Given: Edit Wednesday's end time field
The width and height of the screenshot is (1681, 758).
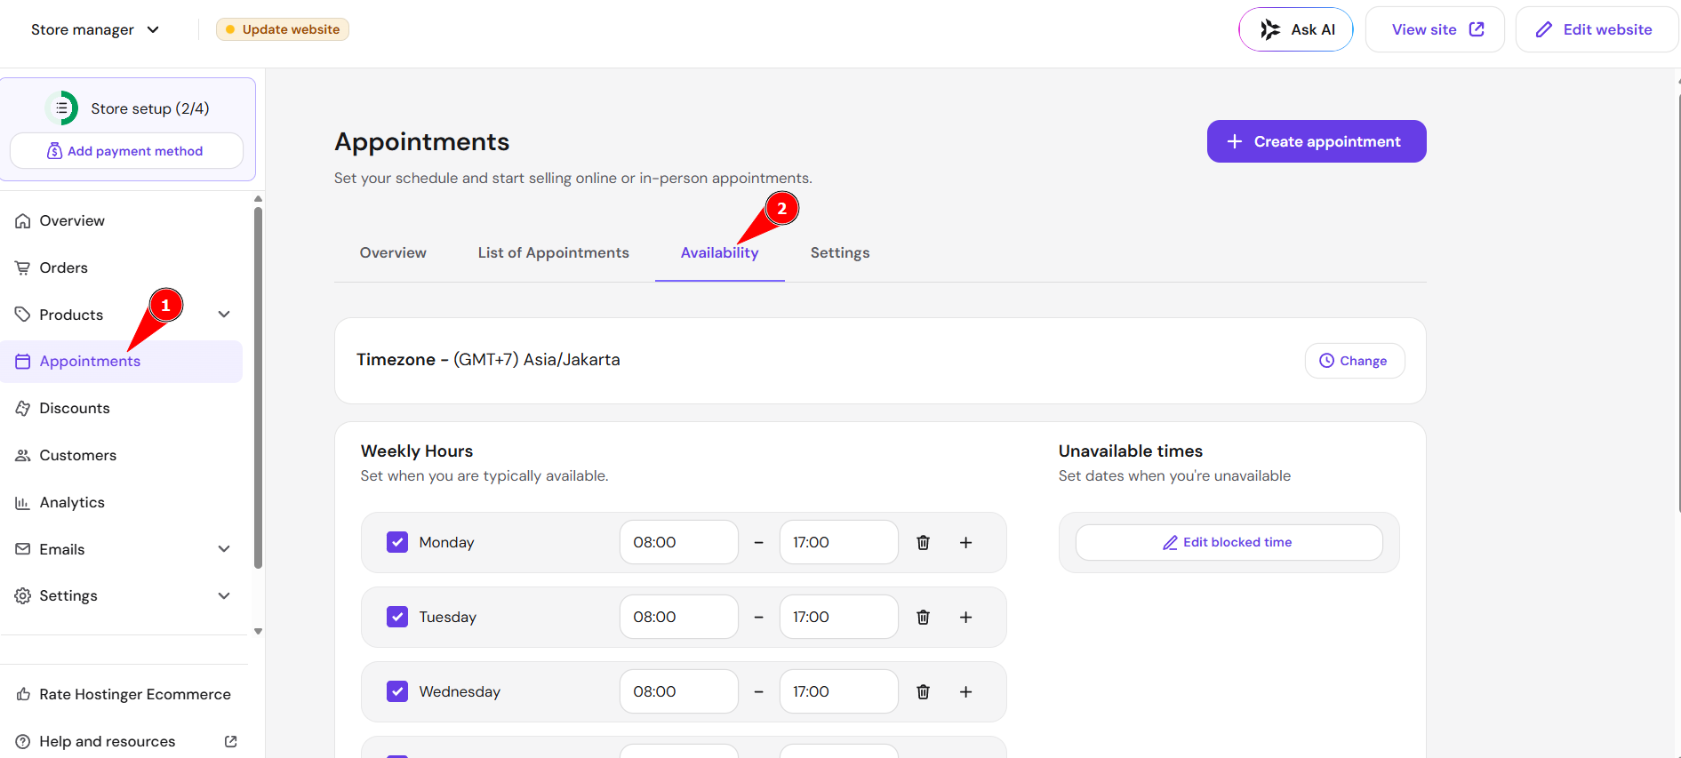Looking at the screenshot, I should point(839,691).
